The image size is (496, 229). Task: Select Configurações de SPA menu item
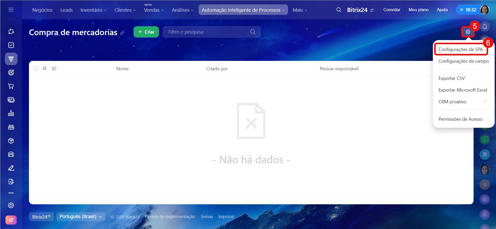coord(461,49)
